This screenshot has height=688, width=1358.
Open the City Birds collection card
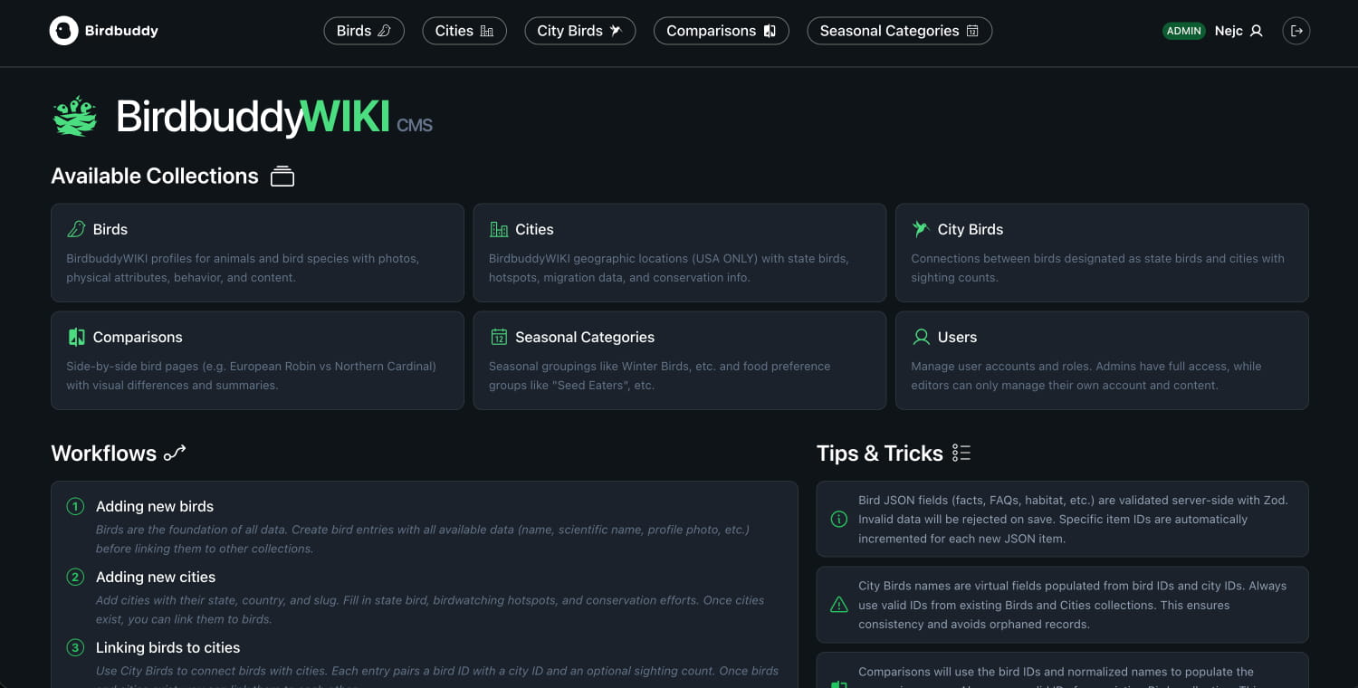coord(1102,253)
